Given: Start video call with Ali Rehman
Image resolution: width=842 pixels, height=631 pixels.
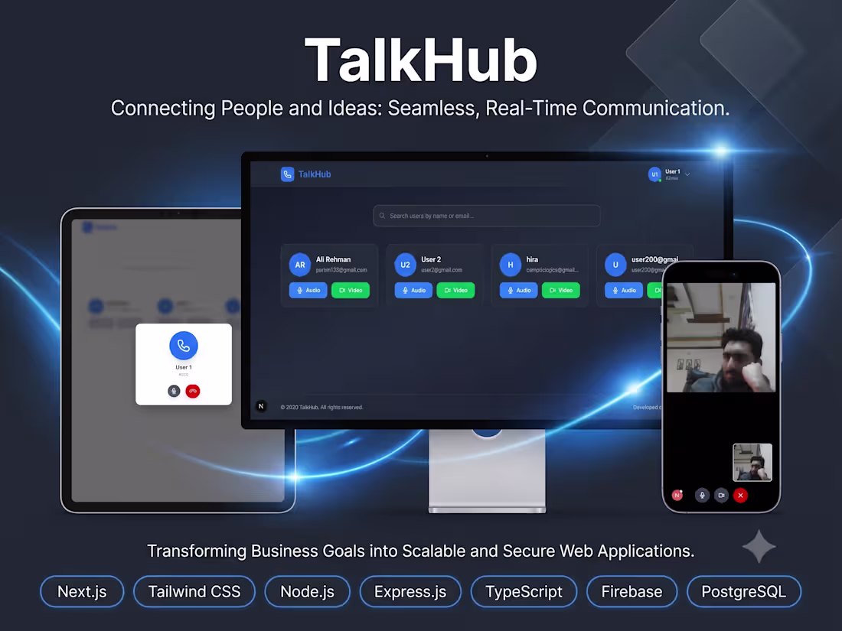Looking at the screenshot, I should (x=351, y=291).
